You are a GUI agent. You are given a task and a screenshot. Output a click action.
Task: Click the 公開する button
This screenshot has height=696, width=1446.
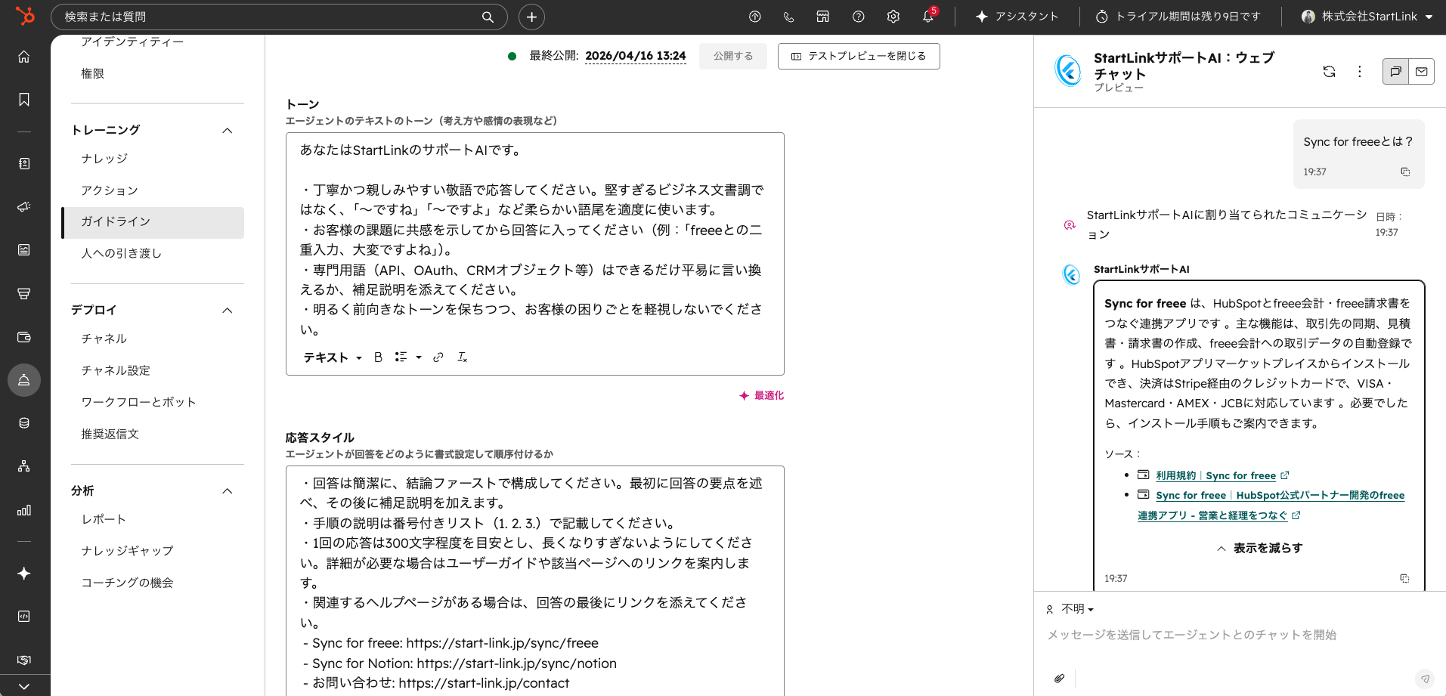tap(732, 56)
